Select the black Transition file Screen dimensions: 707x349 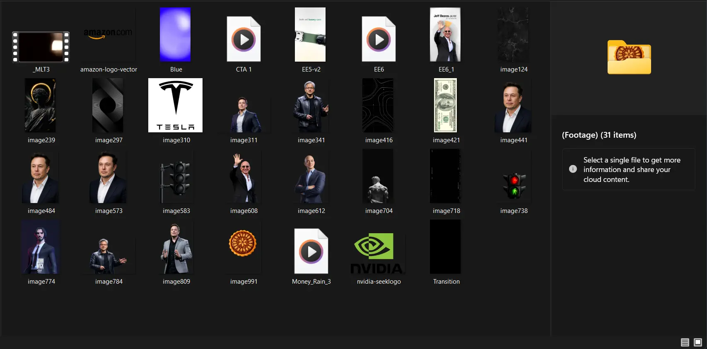pyautogui.click(x=446, y=247)
